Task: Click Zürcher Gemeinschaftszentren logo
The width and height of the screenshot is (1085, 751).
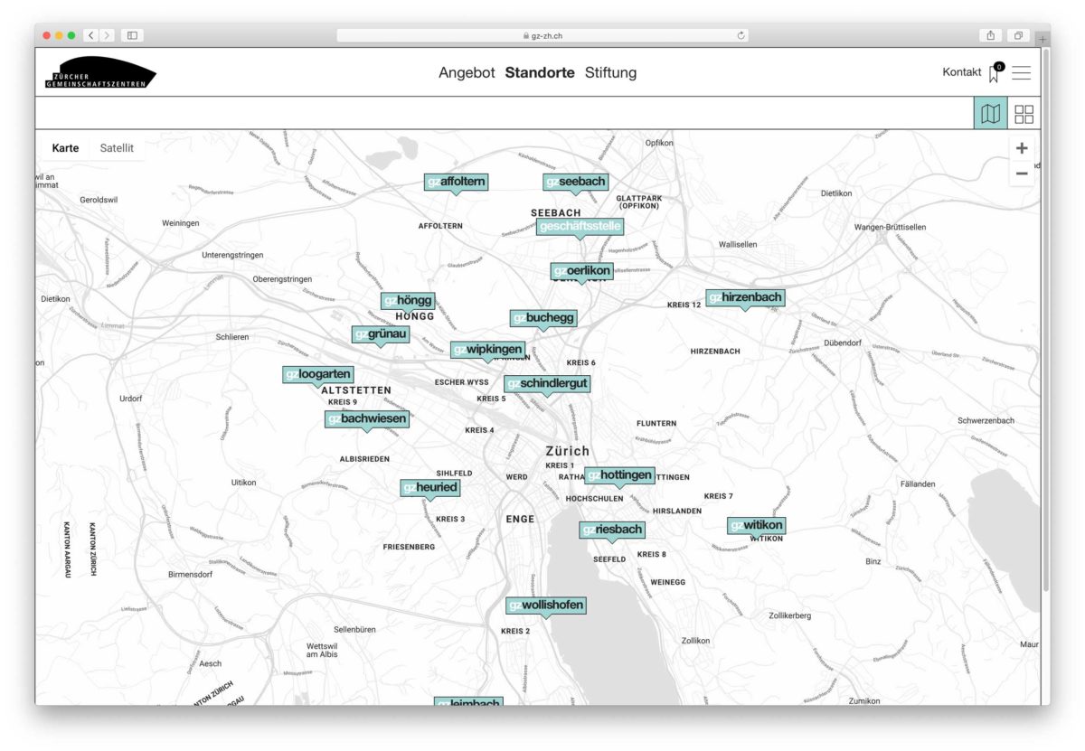Action: pyautogui.click(x=100, y=73)
